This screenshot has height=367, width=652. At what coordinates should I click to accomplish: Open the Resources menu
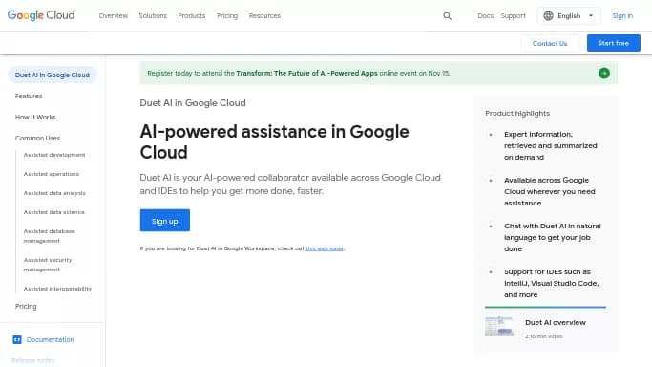click(264, 16)
